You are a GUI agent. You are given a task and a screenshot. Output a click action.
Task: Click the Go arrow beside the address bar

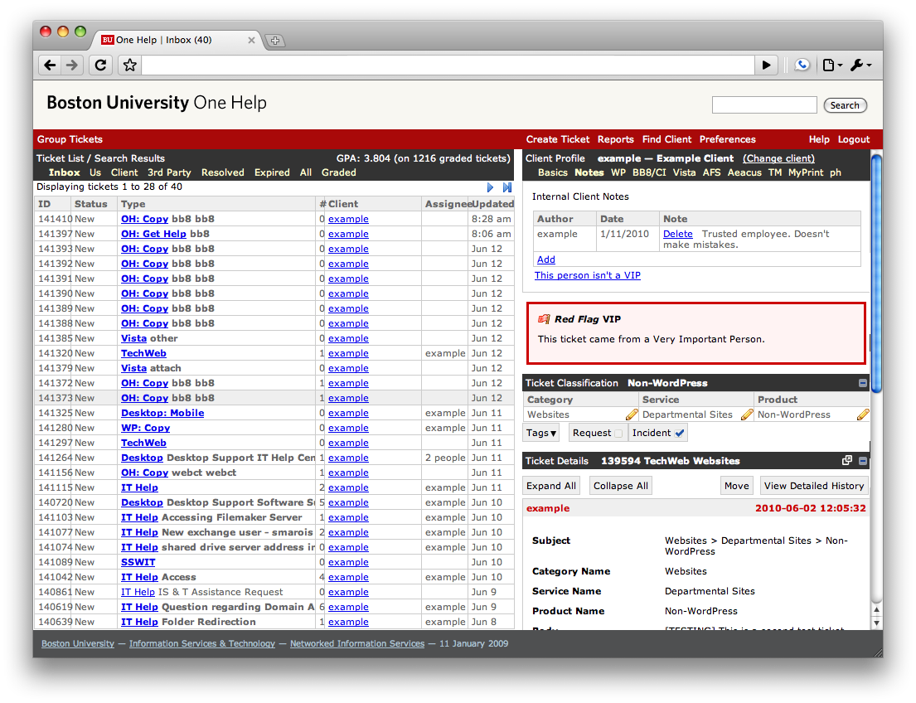(766, 65)
